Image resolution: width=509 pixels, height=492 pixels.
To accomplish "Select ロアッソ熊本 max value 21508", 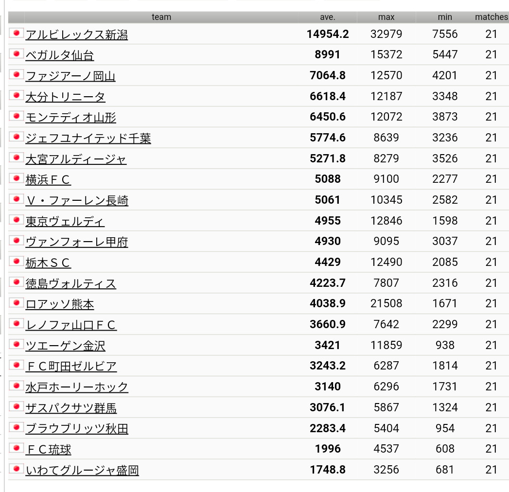I will [386, 303].
